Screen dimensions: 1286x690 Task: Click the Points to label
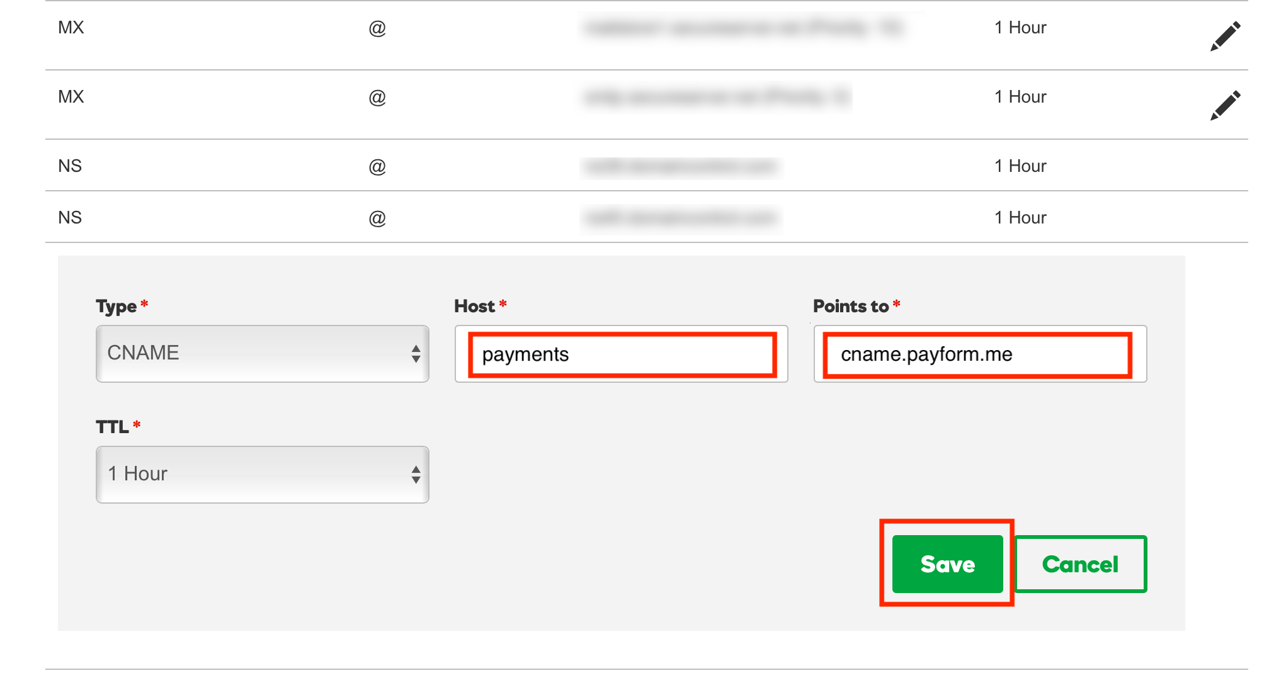click(851, 307)
